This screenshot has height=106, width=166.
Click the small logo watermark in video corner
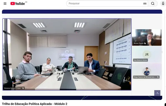157,93
